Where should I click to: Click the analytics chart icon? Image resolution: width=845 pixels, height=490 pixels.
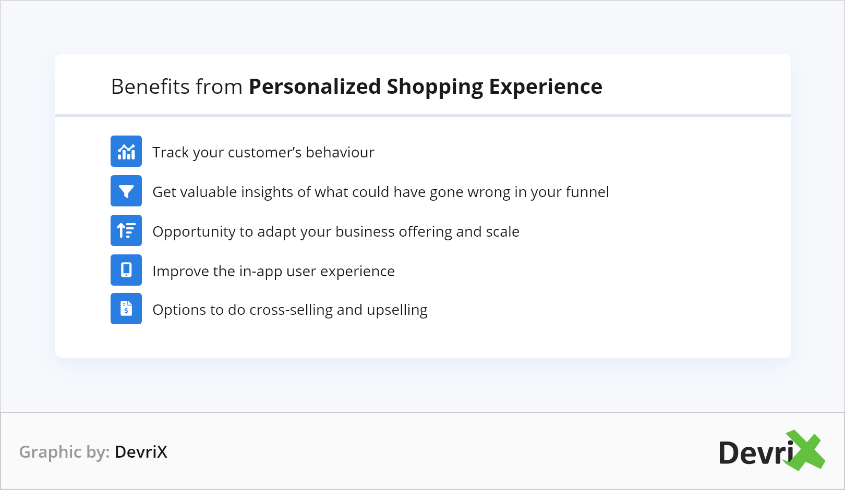[126, 151]
